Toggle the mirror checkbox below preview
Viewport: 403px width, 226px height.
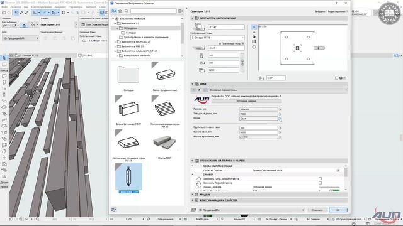336,78
